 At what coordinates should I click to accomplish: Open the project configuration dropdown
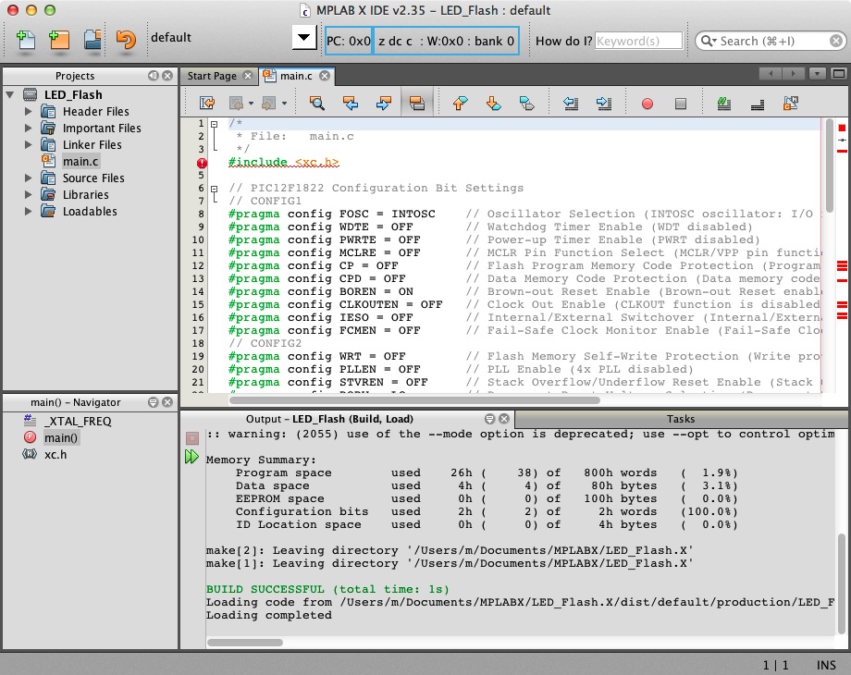(303, 39)
